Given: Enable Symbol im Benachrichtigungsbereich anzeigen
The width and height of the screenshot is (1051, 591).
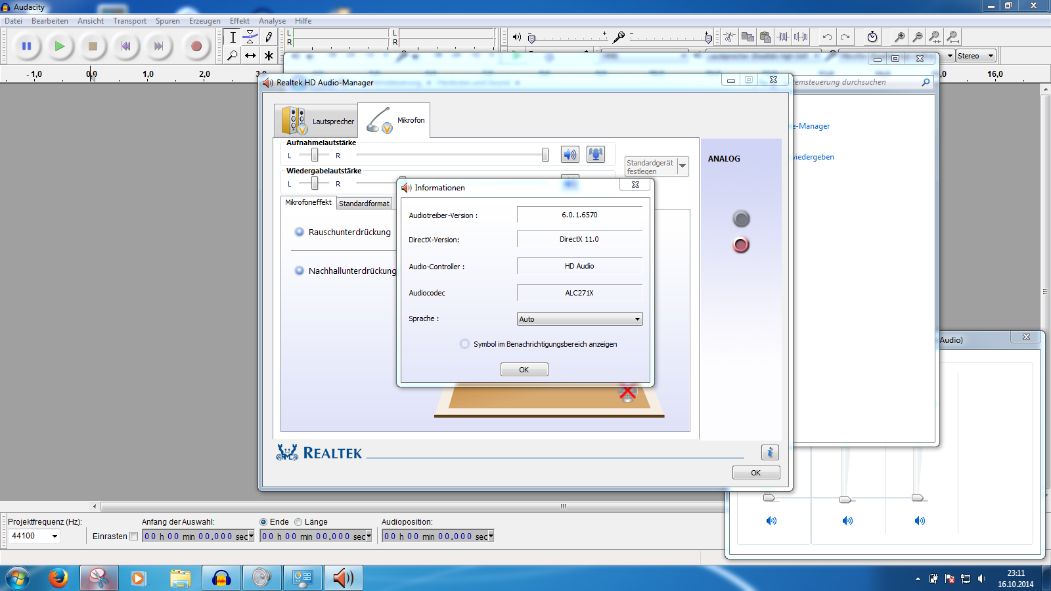Looking at the screenshot, I should click(x=465, y=344).
